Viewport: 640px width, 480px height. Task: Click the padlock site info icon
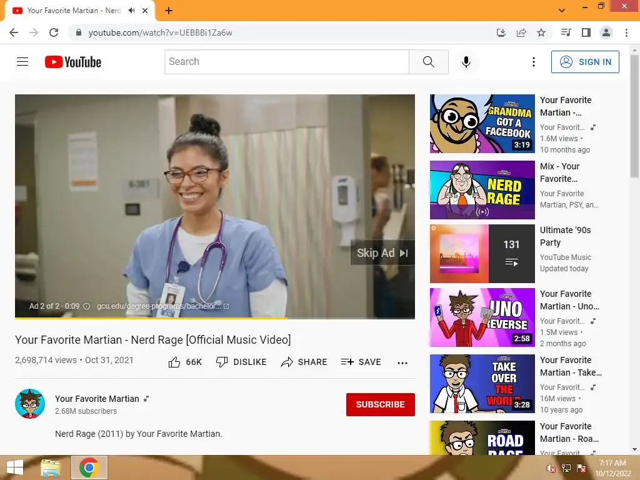click(79, 32)
